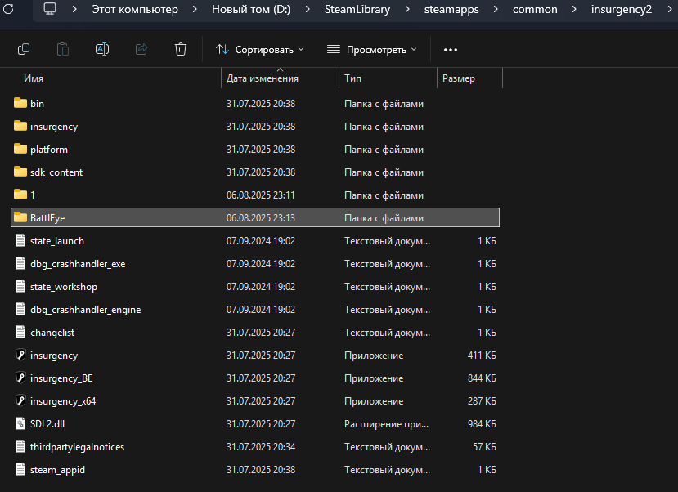Go to Новый том (D:) breadcrumb

coord(251,9)
